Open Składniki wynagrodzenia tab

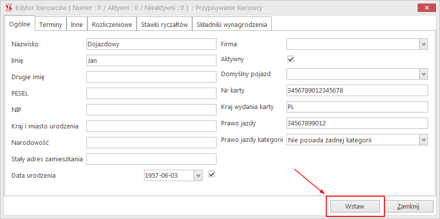[x=231, y=24]
